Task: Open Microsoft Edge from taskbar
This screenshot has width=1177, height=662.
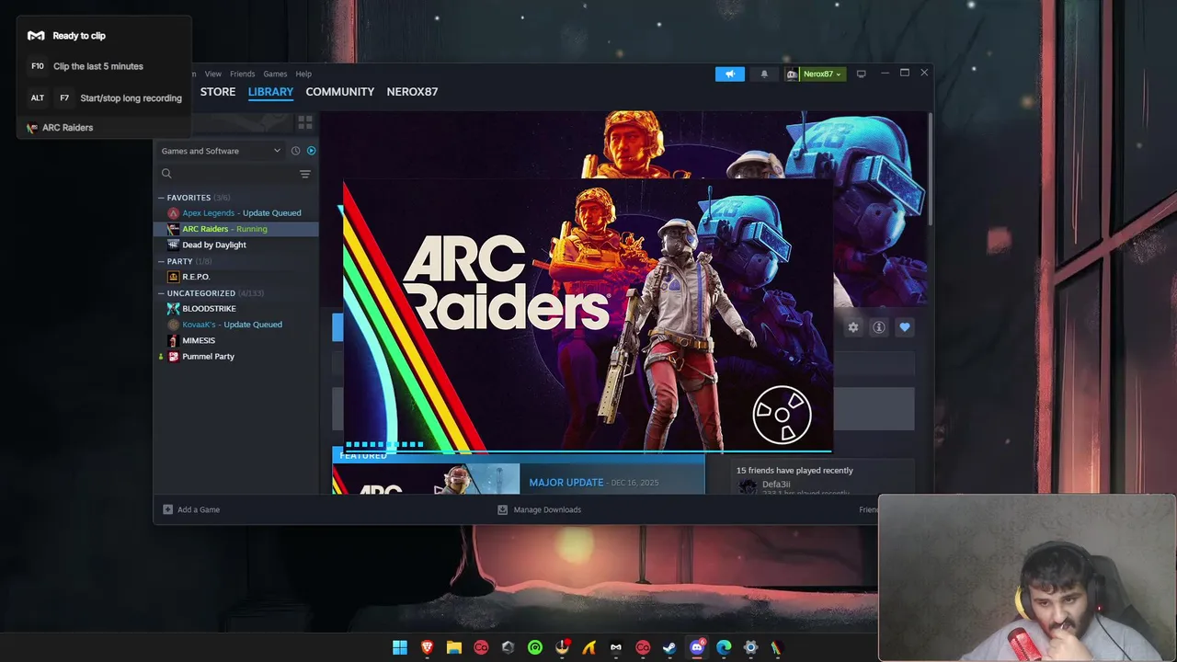Action: pyautogui.click(x=724, y=648)
